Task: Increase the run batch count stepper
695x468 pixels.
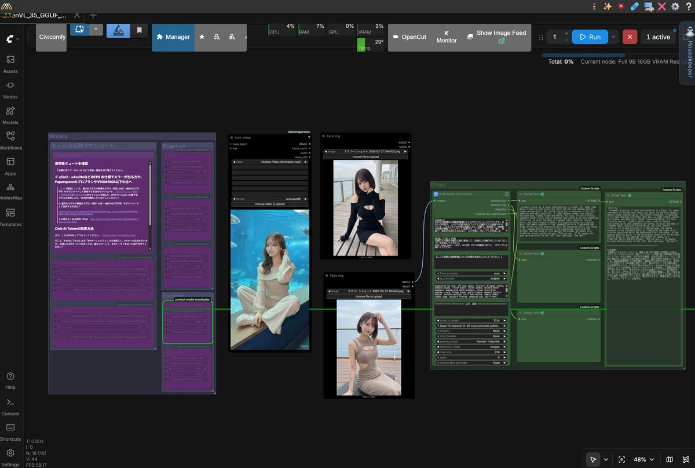Action: (x=566, y=33)
